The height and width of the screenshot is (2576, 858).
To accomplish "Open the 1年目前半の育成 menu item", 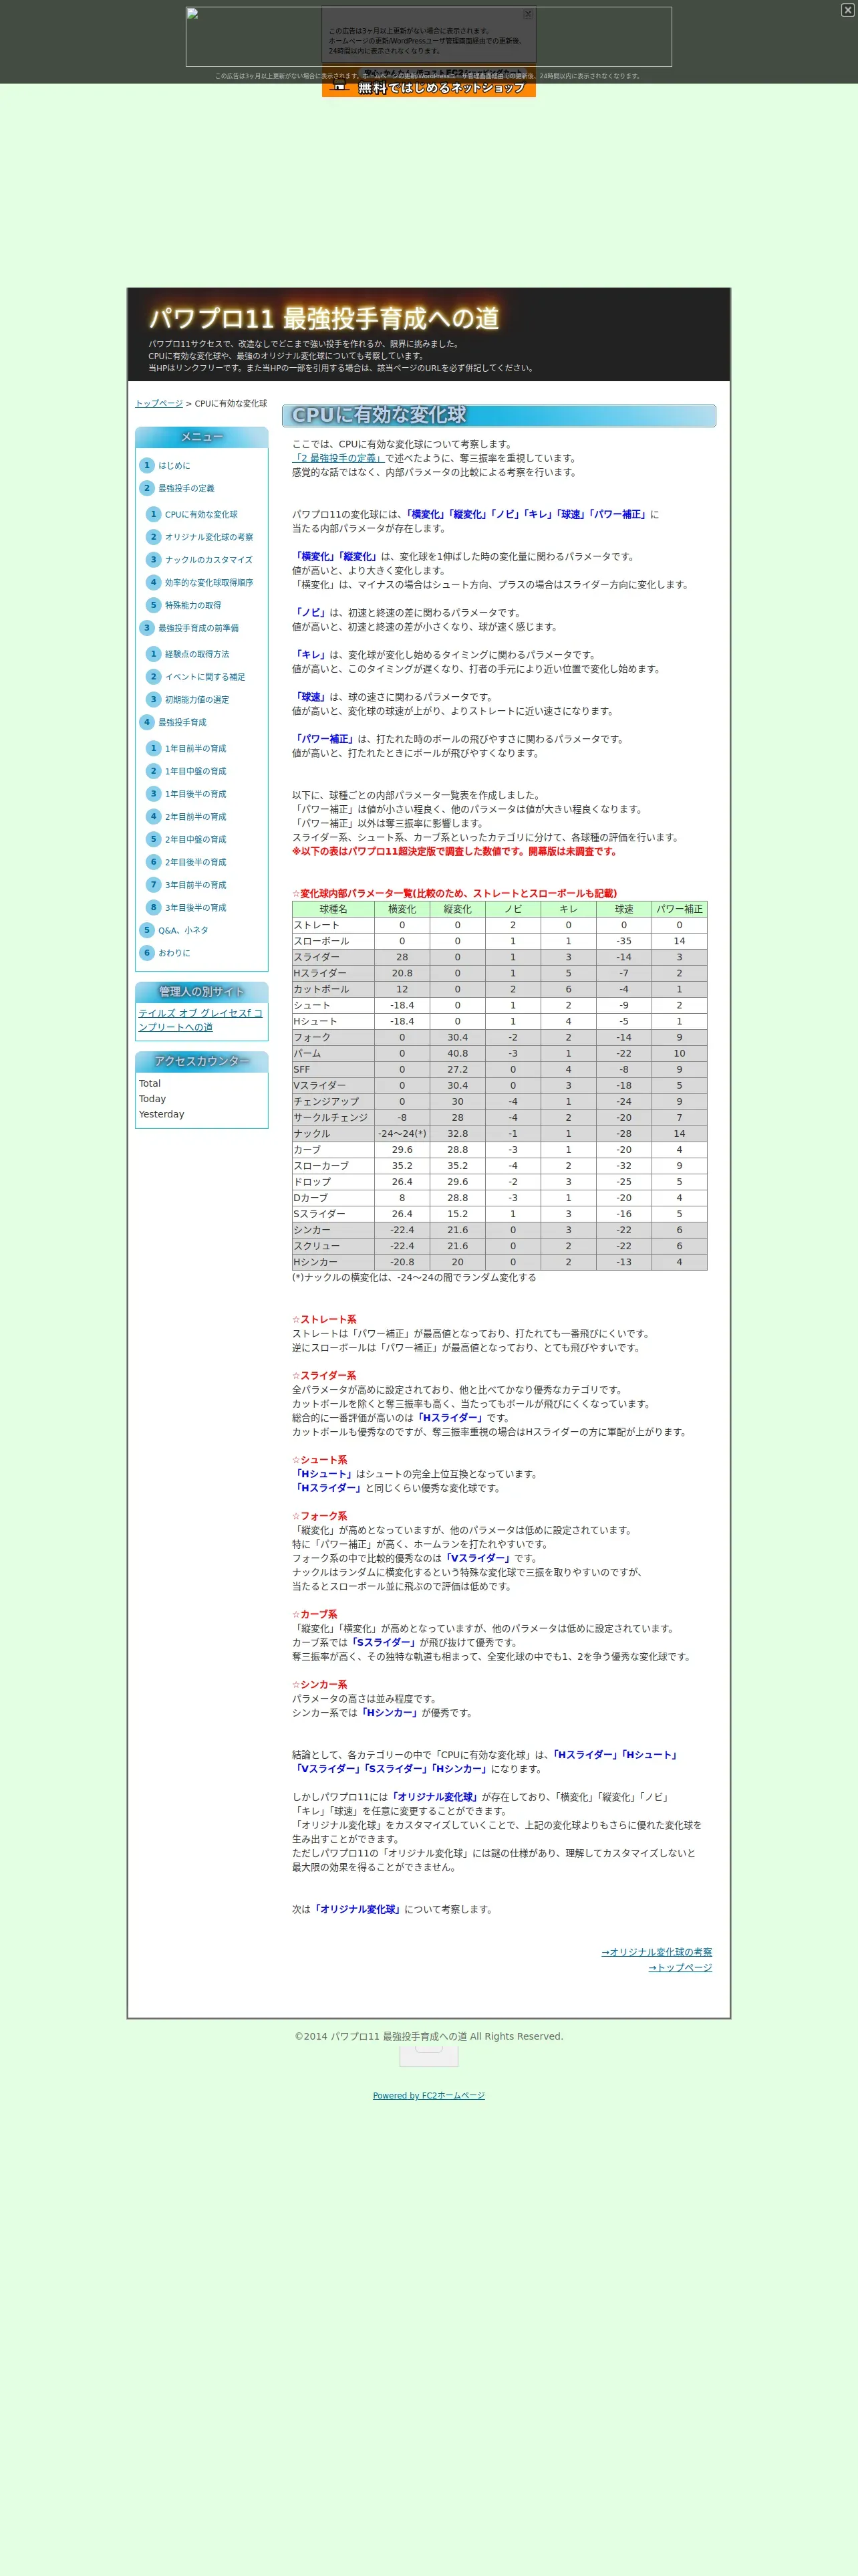I will click(196, 749).
